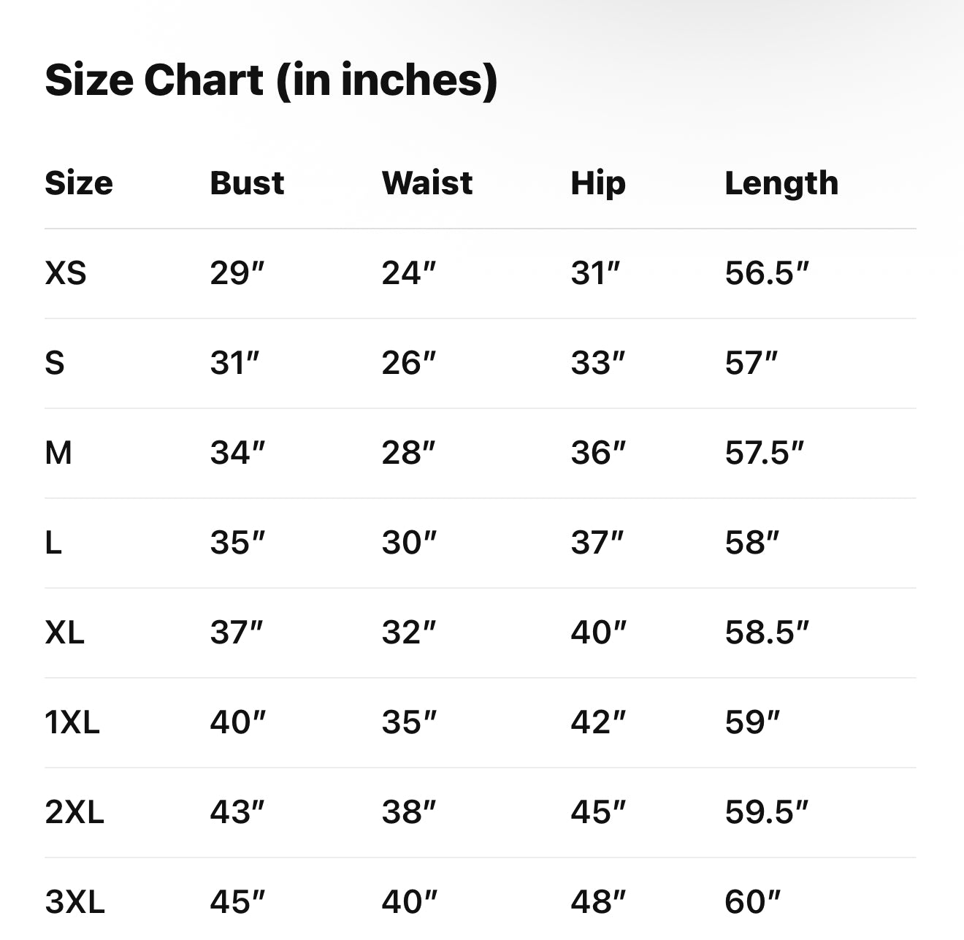The width and height of the screenshot is (964, 940).
Task: Select the 45″ bust value for 3XL
Action: click(237, 902)
